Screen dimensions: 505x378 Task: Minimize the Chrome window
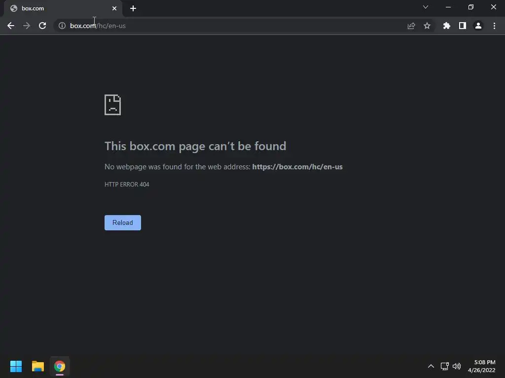448,7
